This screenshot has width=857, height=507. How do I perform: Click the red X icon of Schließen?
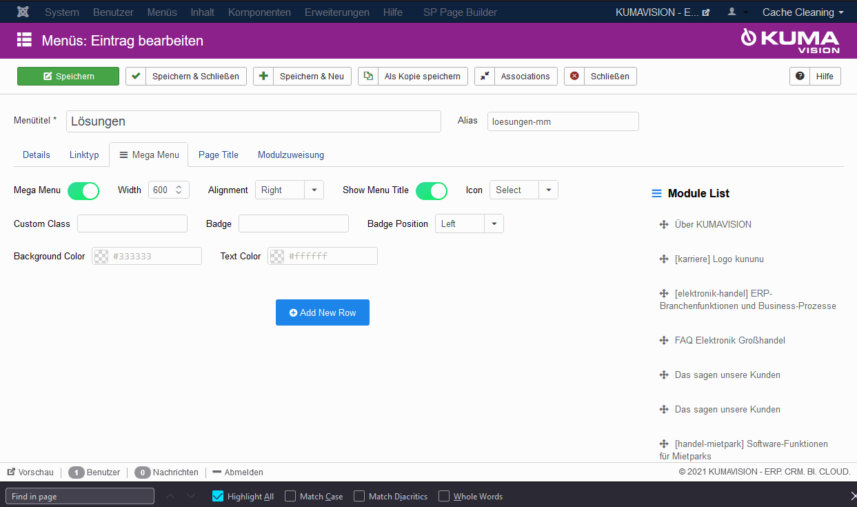point(574,76)
